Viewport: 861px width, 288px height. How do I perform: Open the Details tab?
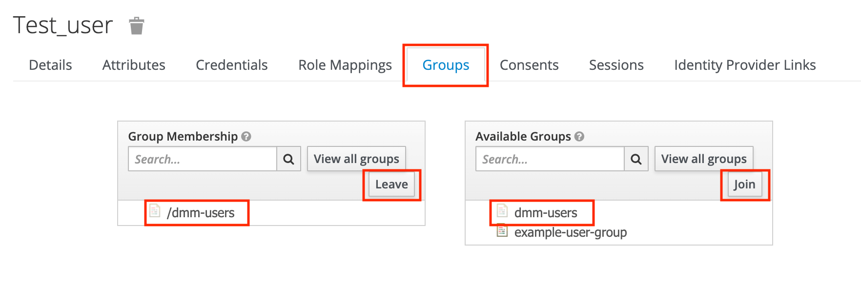coord(50,65)
